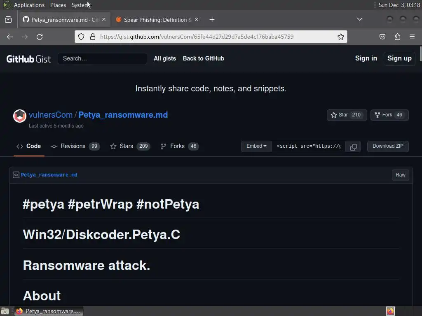This screenshot has height=316, width=422.
Task: Open the Applications menu
Action: (x=29, y=5)
